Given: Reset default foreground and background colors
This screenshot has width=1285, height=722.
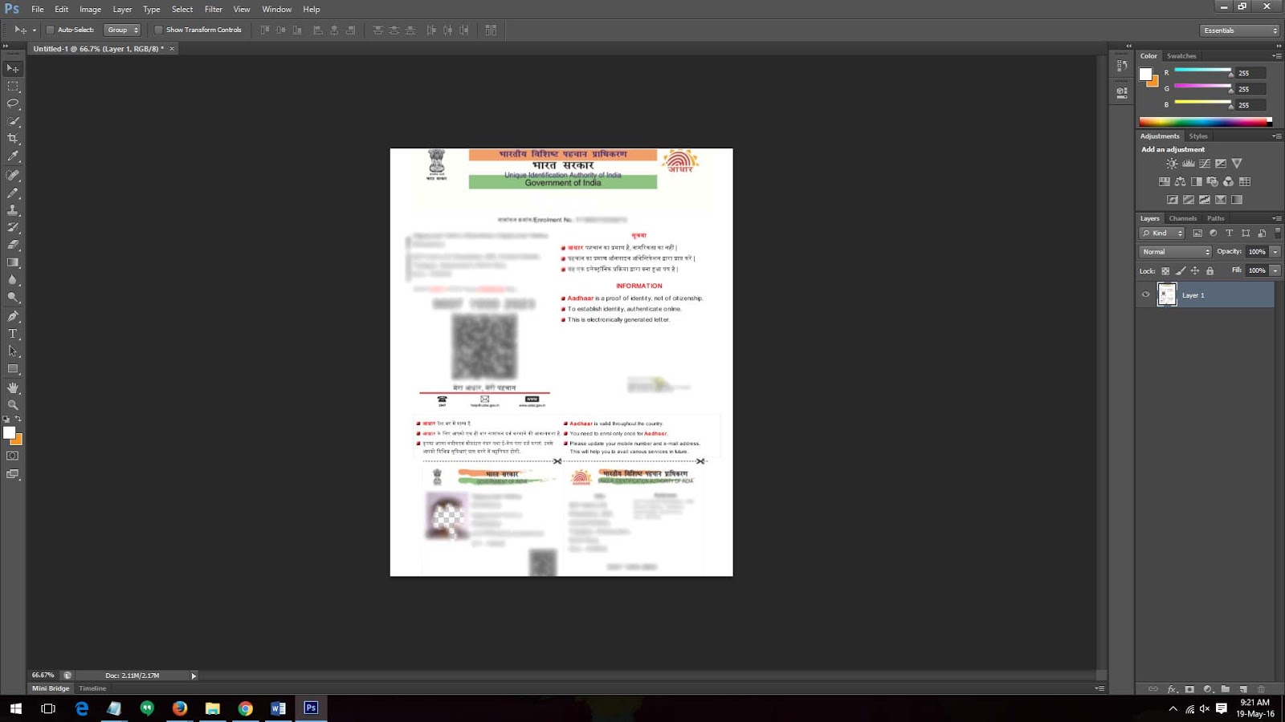Looking at the screenshot, I should pyautogui.click(x=6, y=419).
